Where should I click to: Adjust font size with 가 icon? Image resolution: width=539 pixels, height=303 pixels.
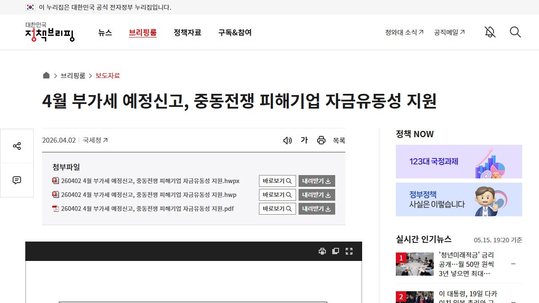(x=304, y=140)
